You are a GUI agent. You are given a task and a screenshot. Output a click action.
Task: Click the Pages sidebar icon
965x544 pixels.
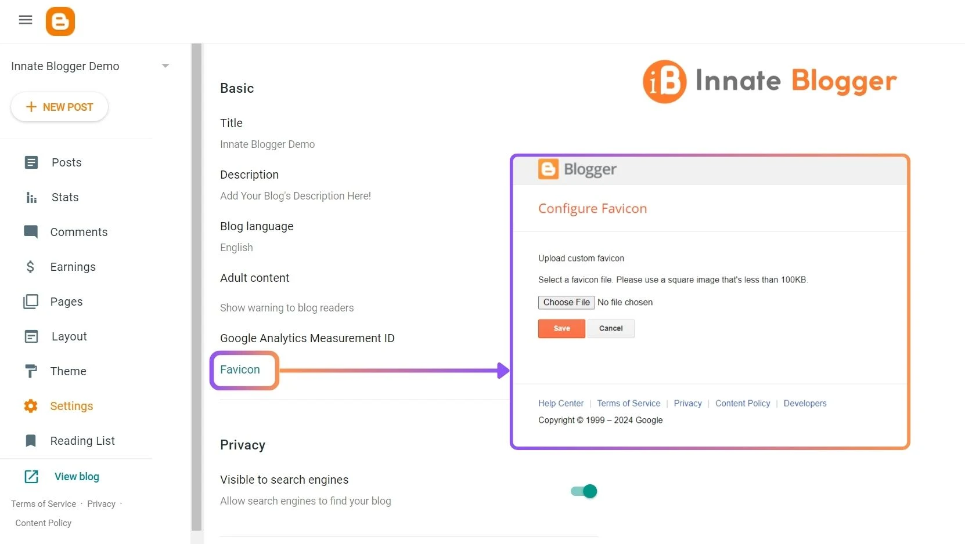click(31, 302)
